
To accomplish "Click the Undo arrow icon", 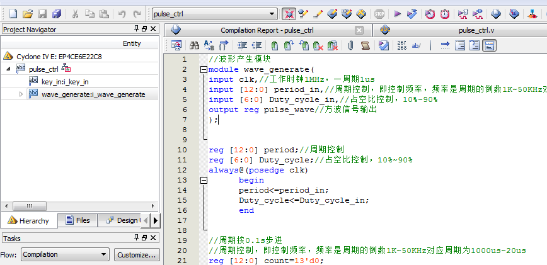I will (x=122, y=13).
